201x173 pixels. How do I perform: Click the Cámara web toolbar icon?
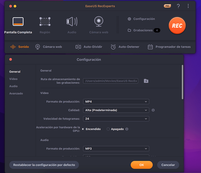(37, 47)
